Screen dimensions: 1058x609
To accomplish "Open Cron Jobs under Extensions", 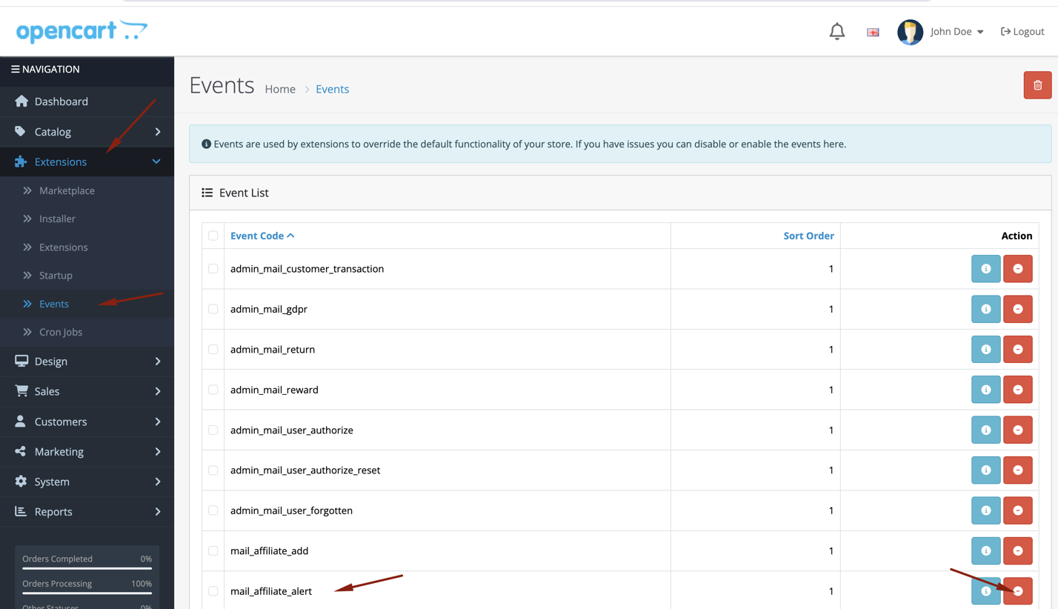I will [87, 332].
